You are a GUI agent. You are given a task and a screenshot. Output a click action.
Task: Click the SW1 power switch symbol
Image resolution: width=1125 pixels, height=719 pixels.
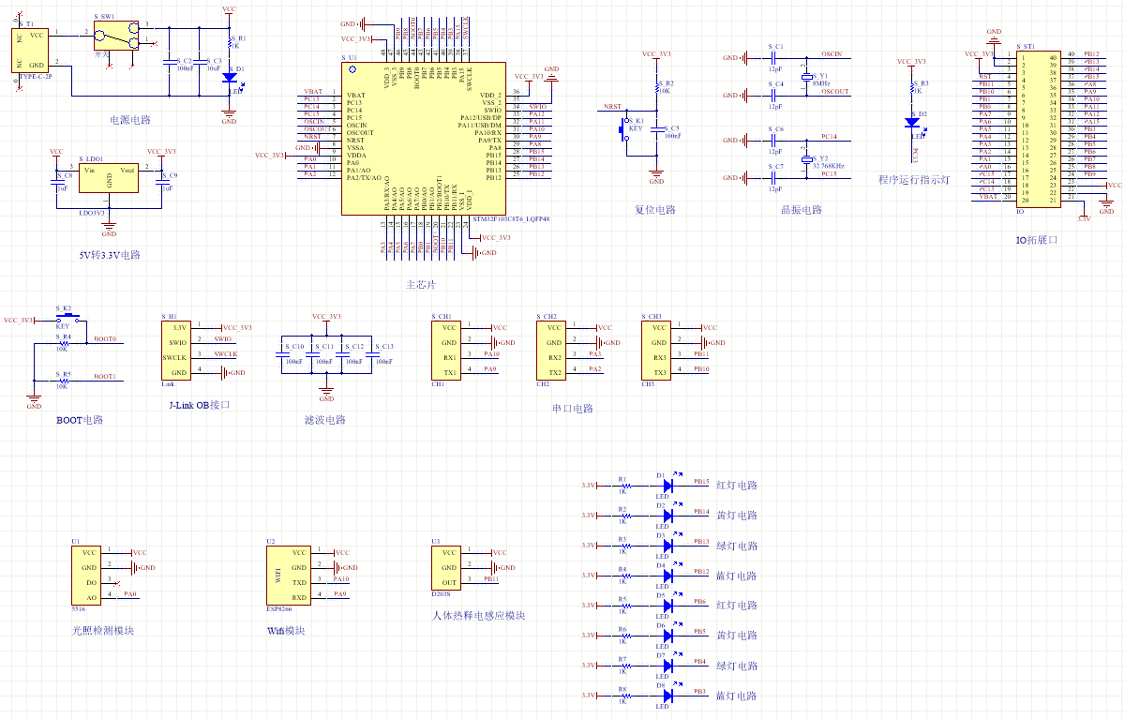pyautogui.click(x=118, y=37)
